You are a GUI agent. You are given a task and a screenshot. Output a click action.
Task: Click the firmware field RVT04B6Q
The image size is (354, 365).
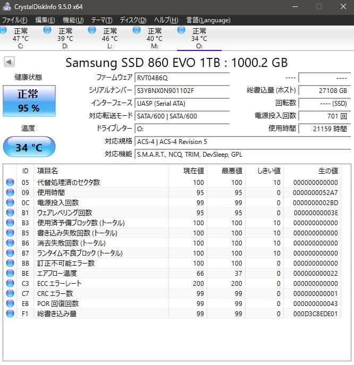coord(182,78)
